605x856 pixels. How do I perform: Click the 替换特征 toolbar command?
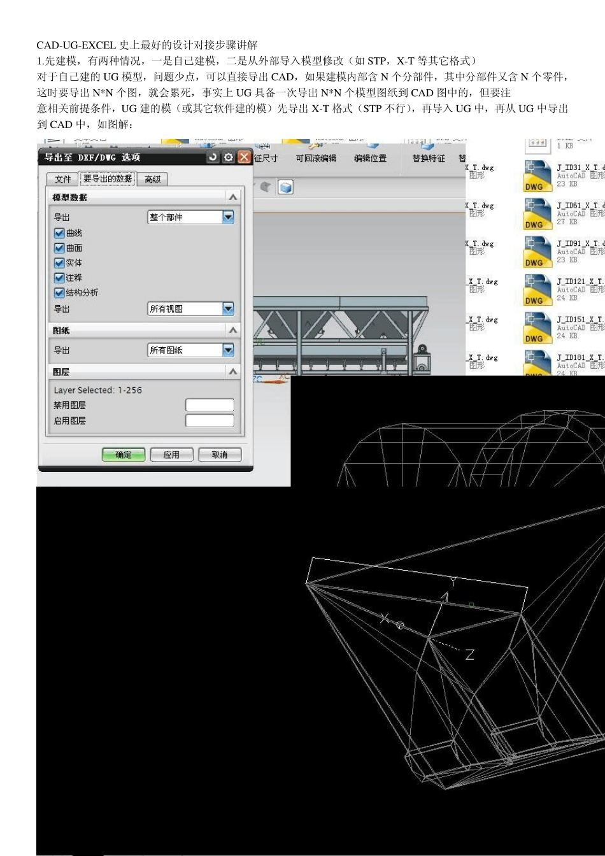tap(429, 159)
